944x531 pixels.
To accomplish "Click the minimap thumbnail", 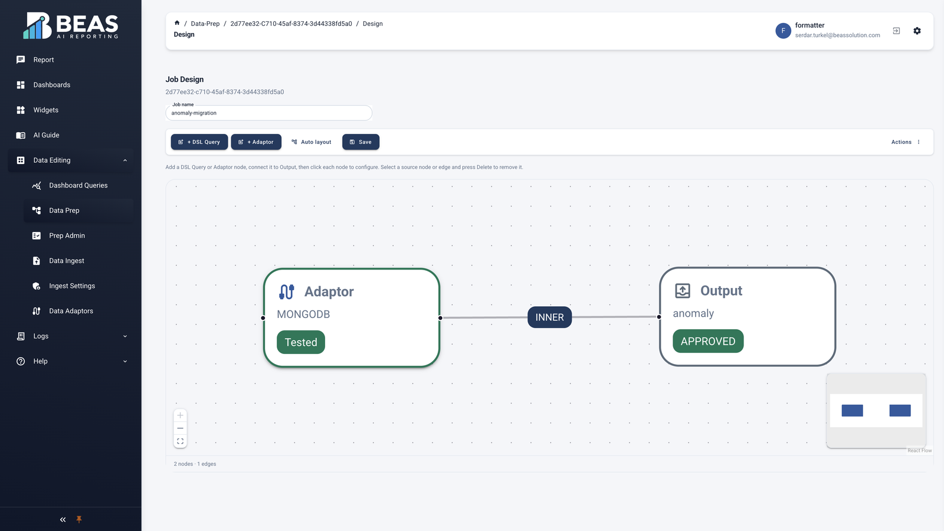I will pyautogui.click(x=876, y=411).
